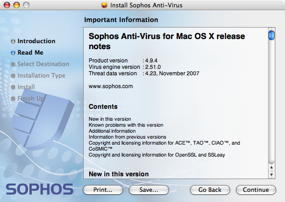Click the Sophos shield logo graphic

pos(43,122)
